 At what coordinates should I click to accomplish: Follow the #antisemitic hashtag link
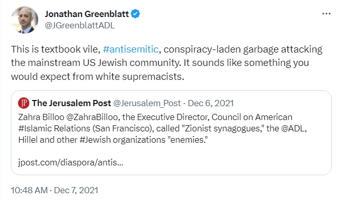click(x=131, y=49)
